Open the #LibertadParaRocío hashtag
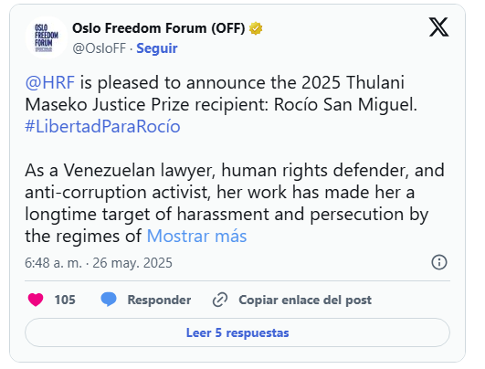The height and width of the screenshot is (369, 485). [102, 127]
